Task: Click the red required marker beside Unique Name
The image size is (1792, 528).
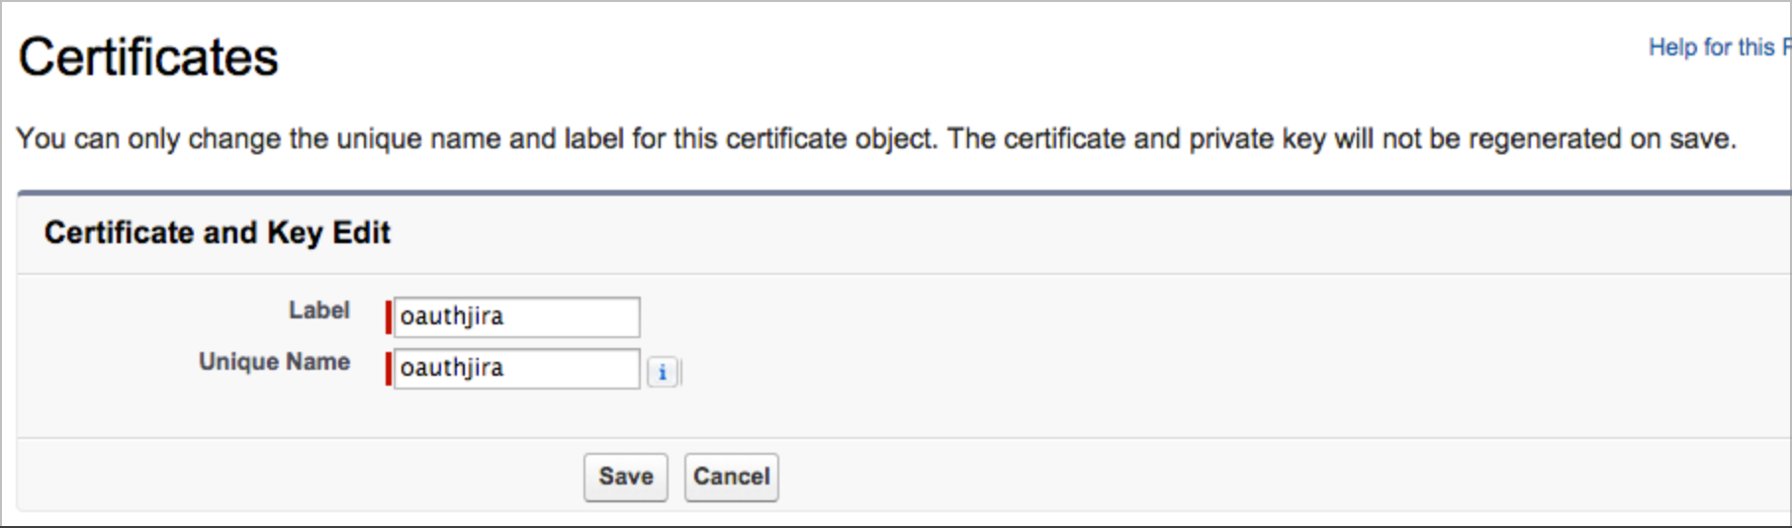Action: point(389,369)
